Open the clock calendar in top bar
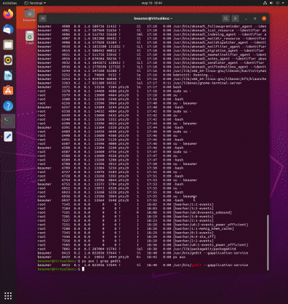 click(x=152, y=3)
